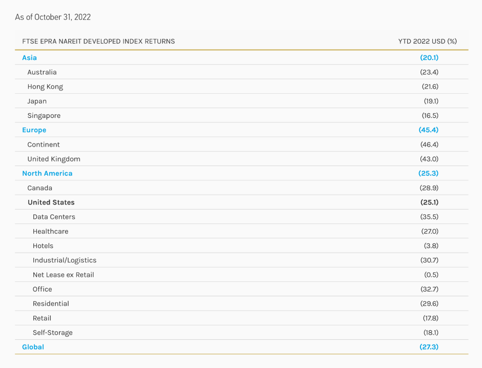Select the Industrial/Logistics sector entry

pos(64,260)
